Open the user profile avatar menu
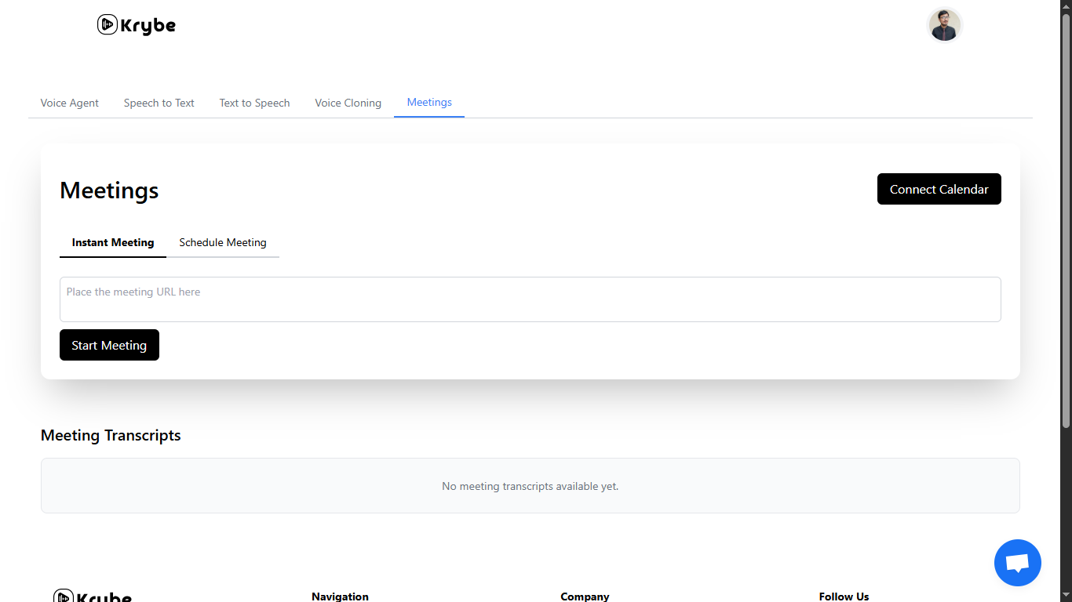Viewport: 1072px width, 602px height. point(944,25)
